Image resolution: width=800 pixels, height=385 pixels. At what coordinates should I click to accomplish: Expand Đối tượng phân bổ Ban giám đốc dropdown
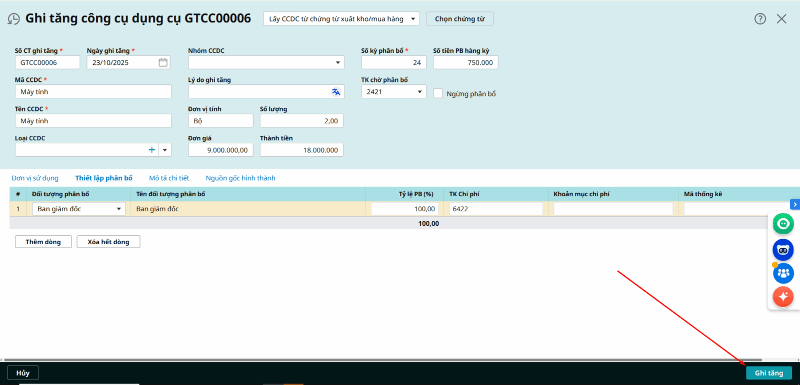tap(118, 209)
